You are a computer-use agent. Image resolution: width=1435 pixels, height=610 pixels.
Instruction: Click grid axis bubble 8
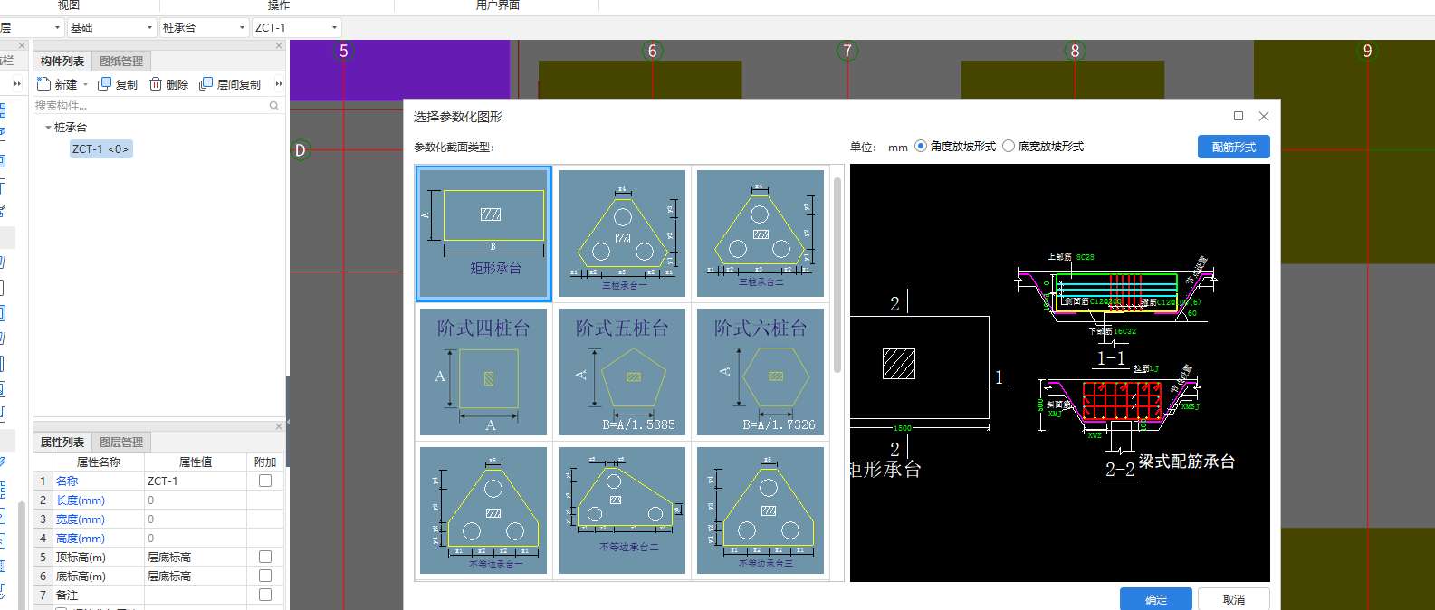(1075, 51)
